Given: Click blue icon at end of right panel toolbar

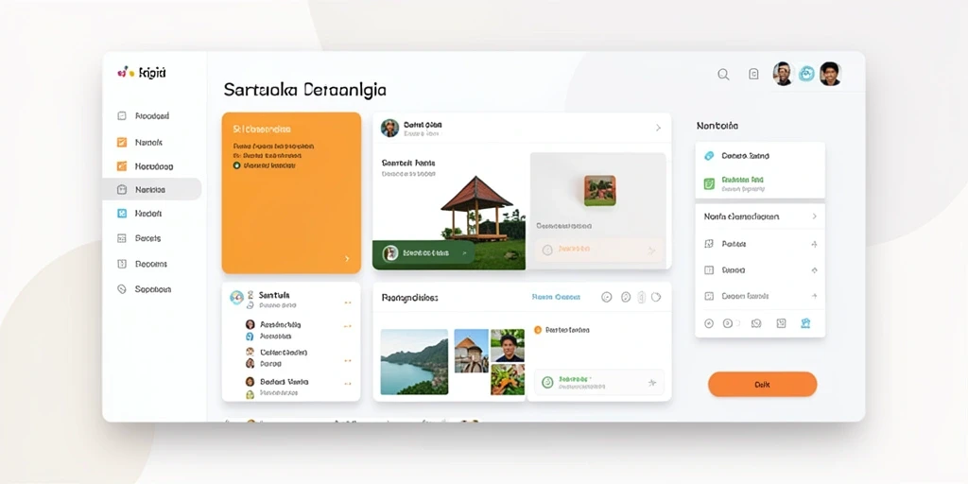Looking at the screenshot, I should pos(804,323).
